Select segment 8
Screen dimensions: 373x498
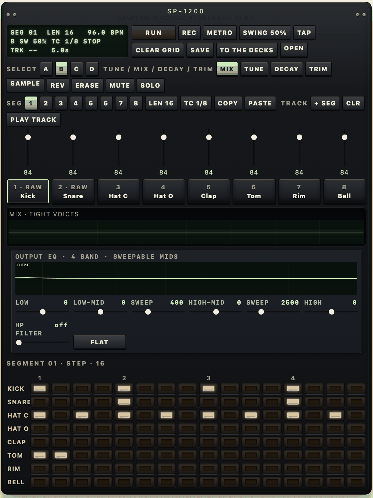click(x=136, y=103)
